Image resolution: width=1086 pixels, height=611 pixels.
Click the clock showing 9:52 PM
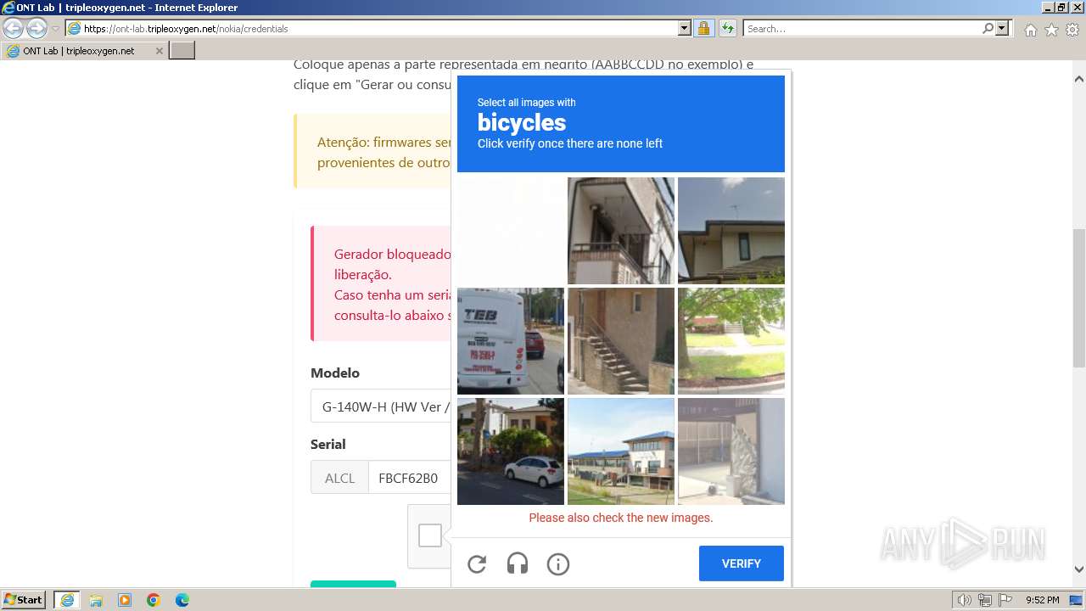click(1042, 600)
